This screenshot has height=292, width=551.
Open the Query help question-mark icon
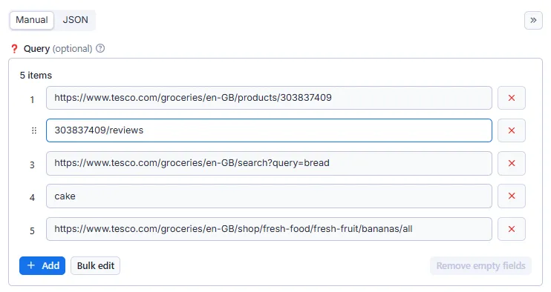point(100,48)
